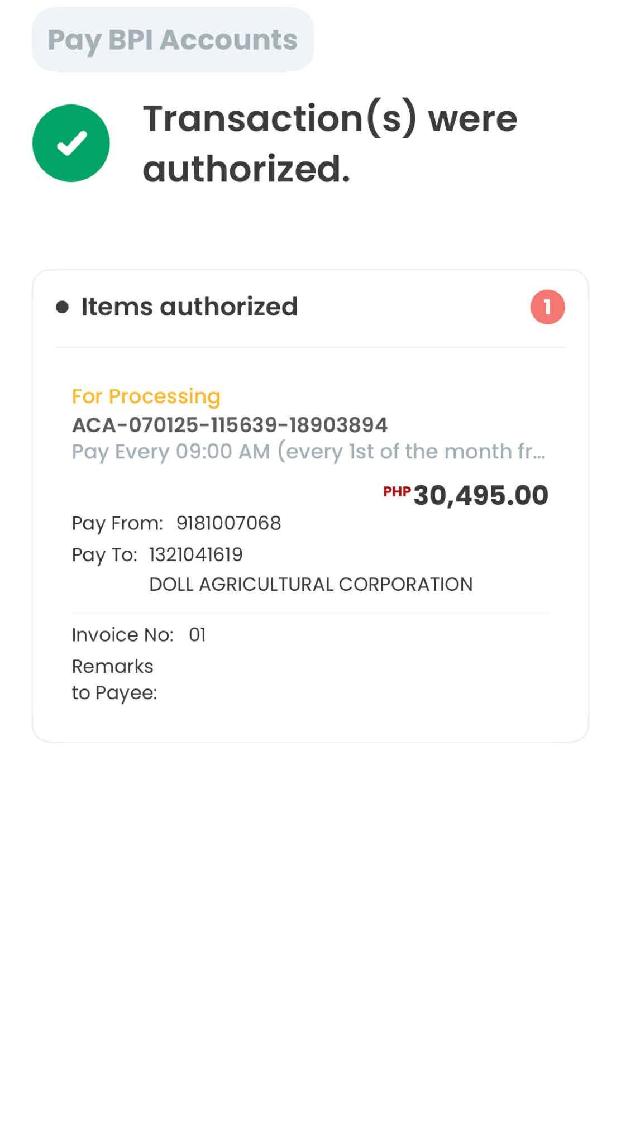
Task: Click the Remarks to Payee field label
Action: click(114, 679)
